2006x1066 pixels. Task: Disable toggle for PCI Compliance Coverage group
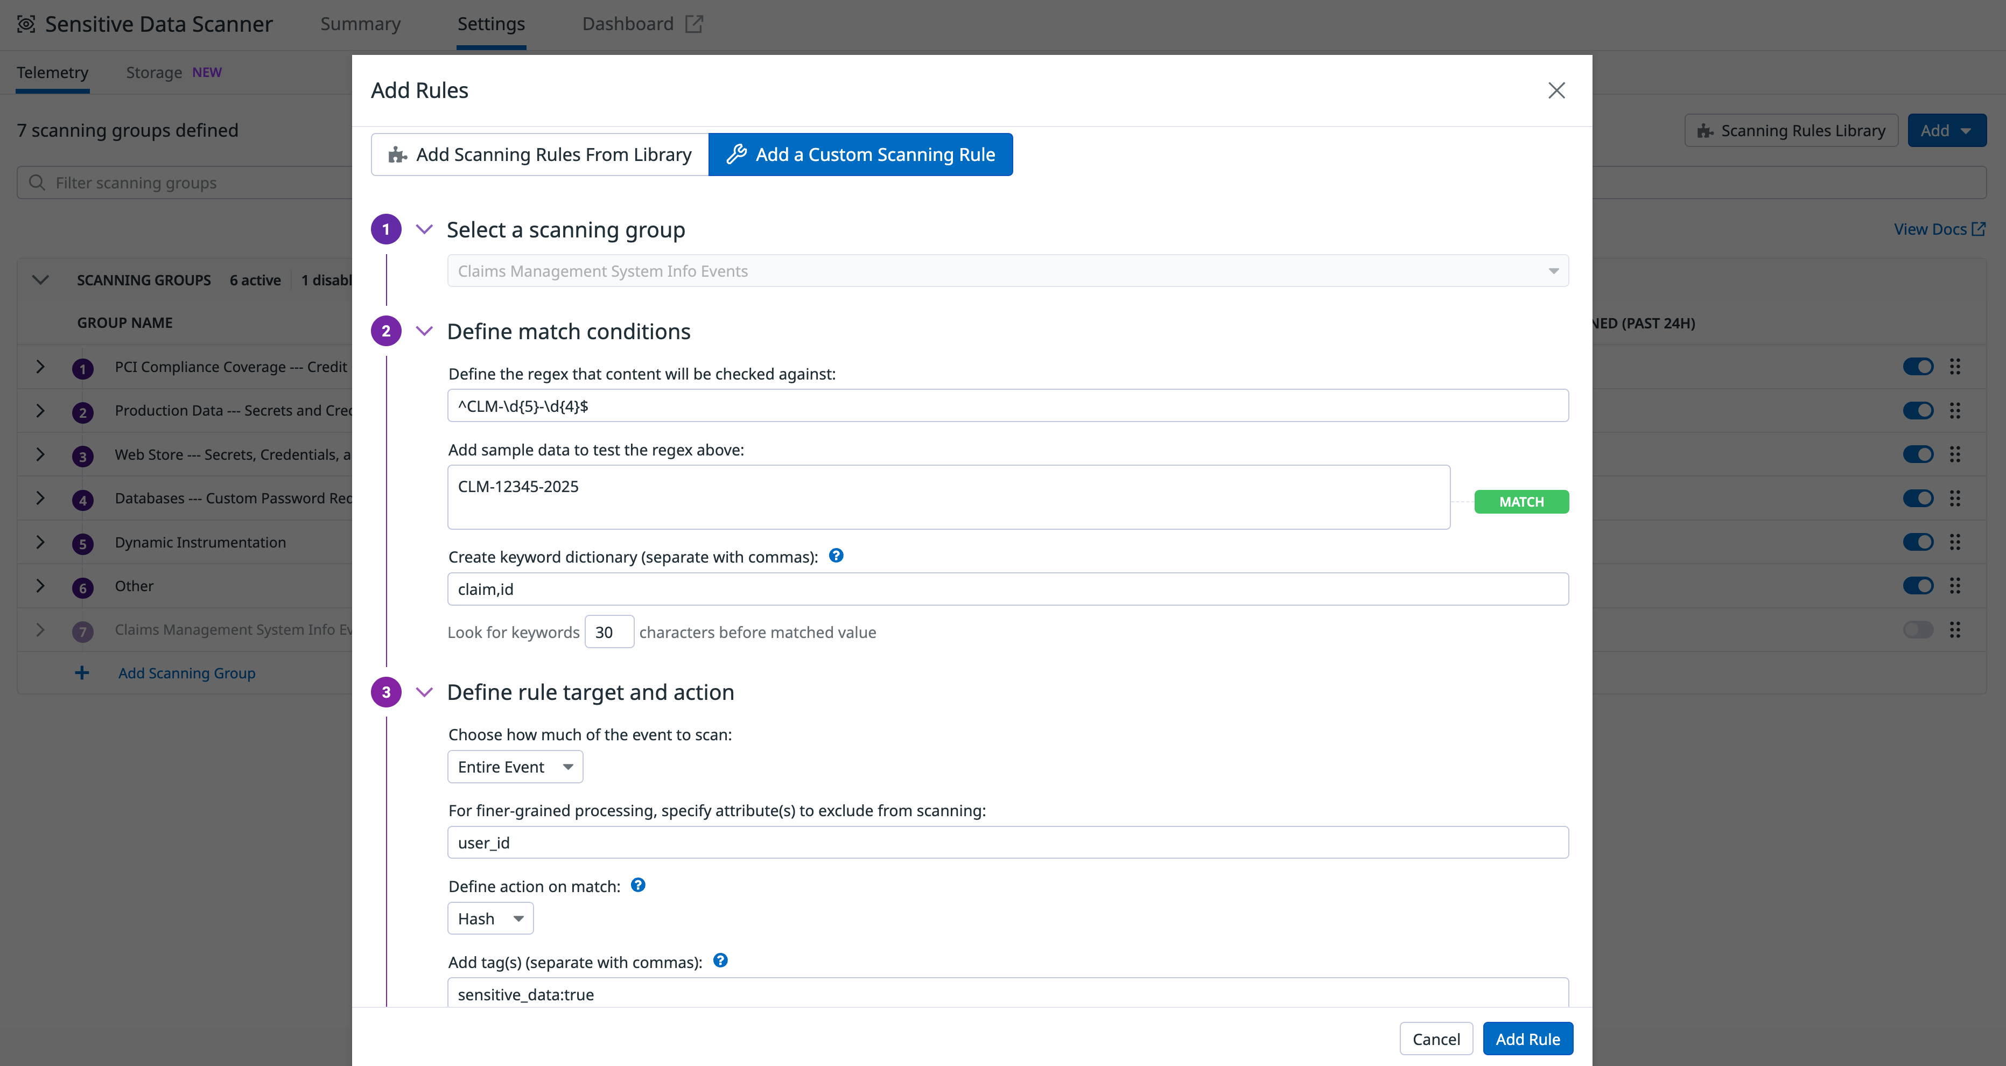click(1919, 366)
